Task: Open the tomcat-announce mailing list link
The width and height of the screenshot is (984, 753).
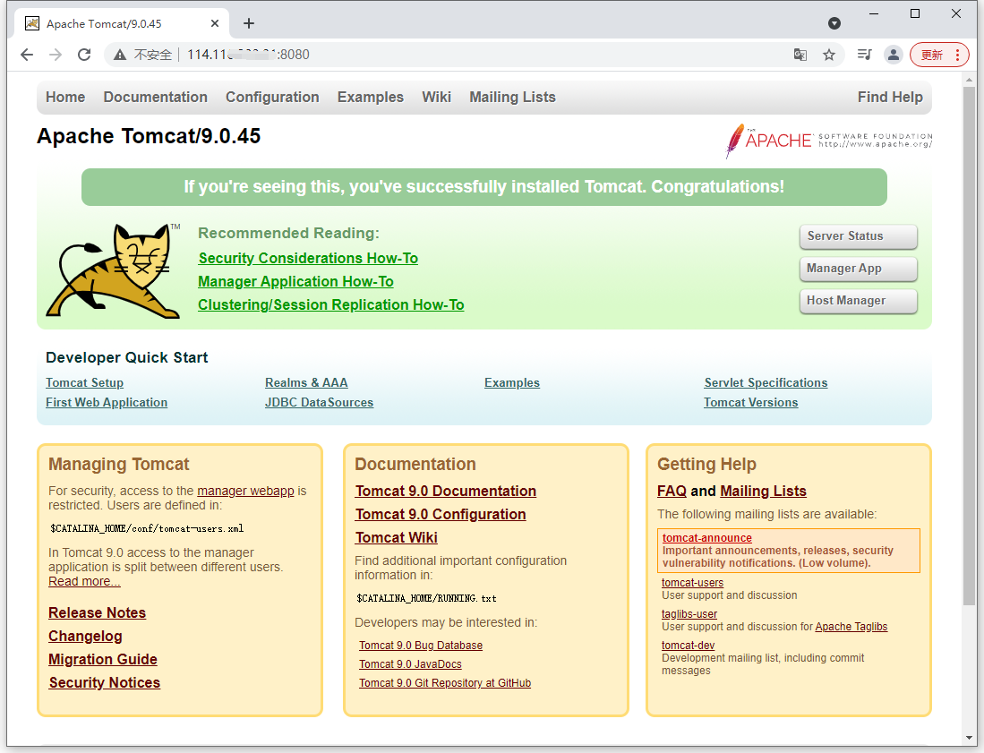Action: click(707, 538)
